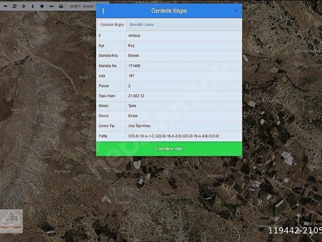
Task: Click the 'Kaş' district value
Action: (131, 45)
